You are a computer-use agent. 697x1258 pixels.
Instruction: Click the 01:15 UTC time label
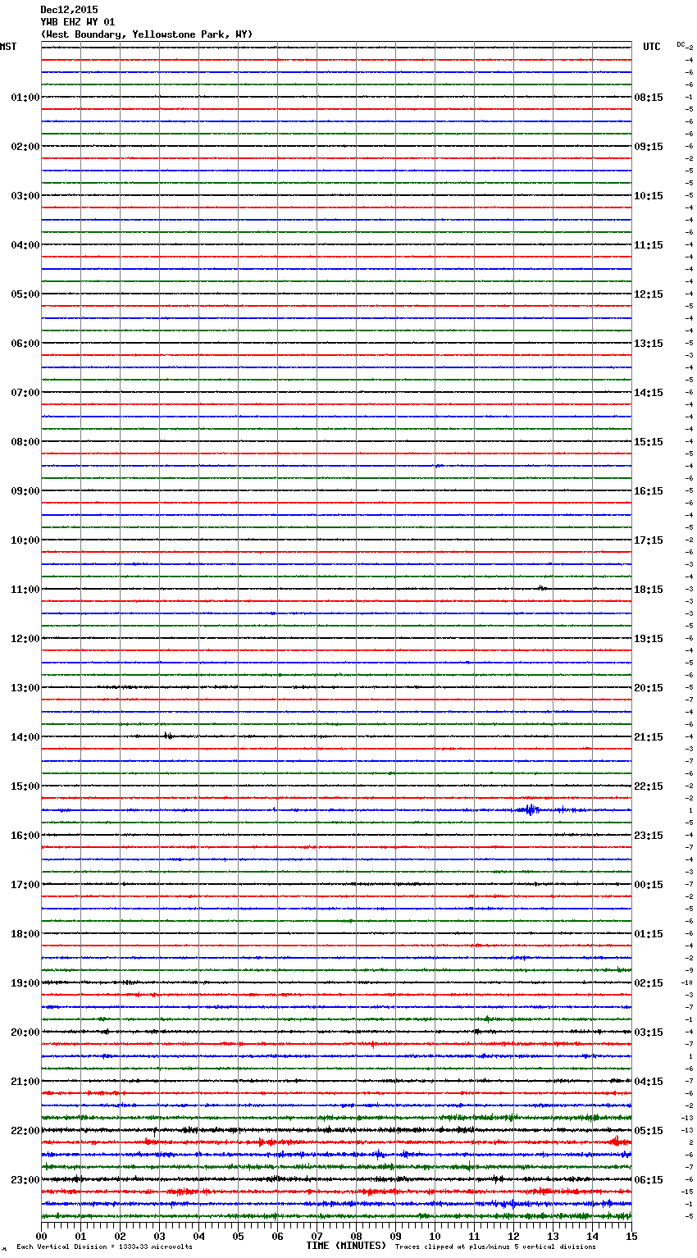click(x=649, y=934)
